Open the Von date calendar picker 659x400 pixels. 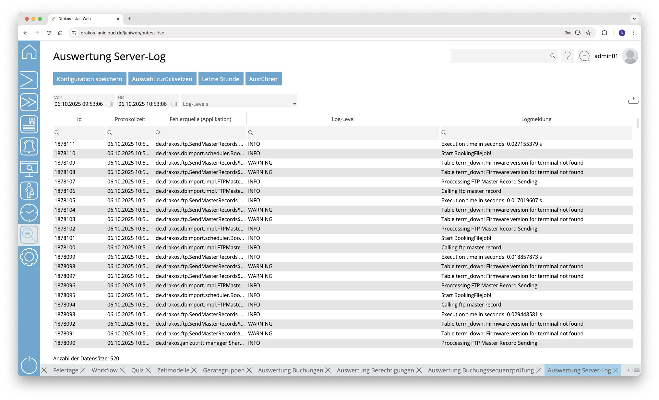110,104
